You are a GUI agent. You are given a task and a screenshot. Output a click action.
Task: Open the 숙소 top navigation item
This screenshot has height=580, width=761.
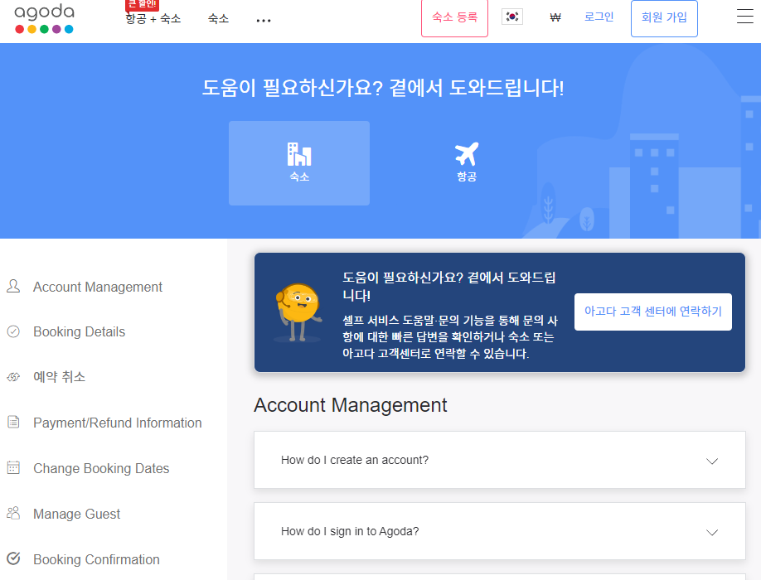tap(218, 18)
